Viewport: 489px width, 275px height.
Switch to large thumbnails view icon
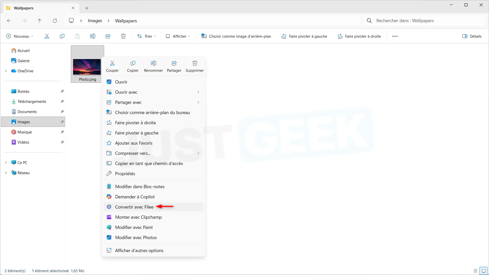[x=484, y=271]
